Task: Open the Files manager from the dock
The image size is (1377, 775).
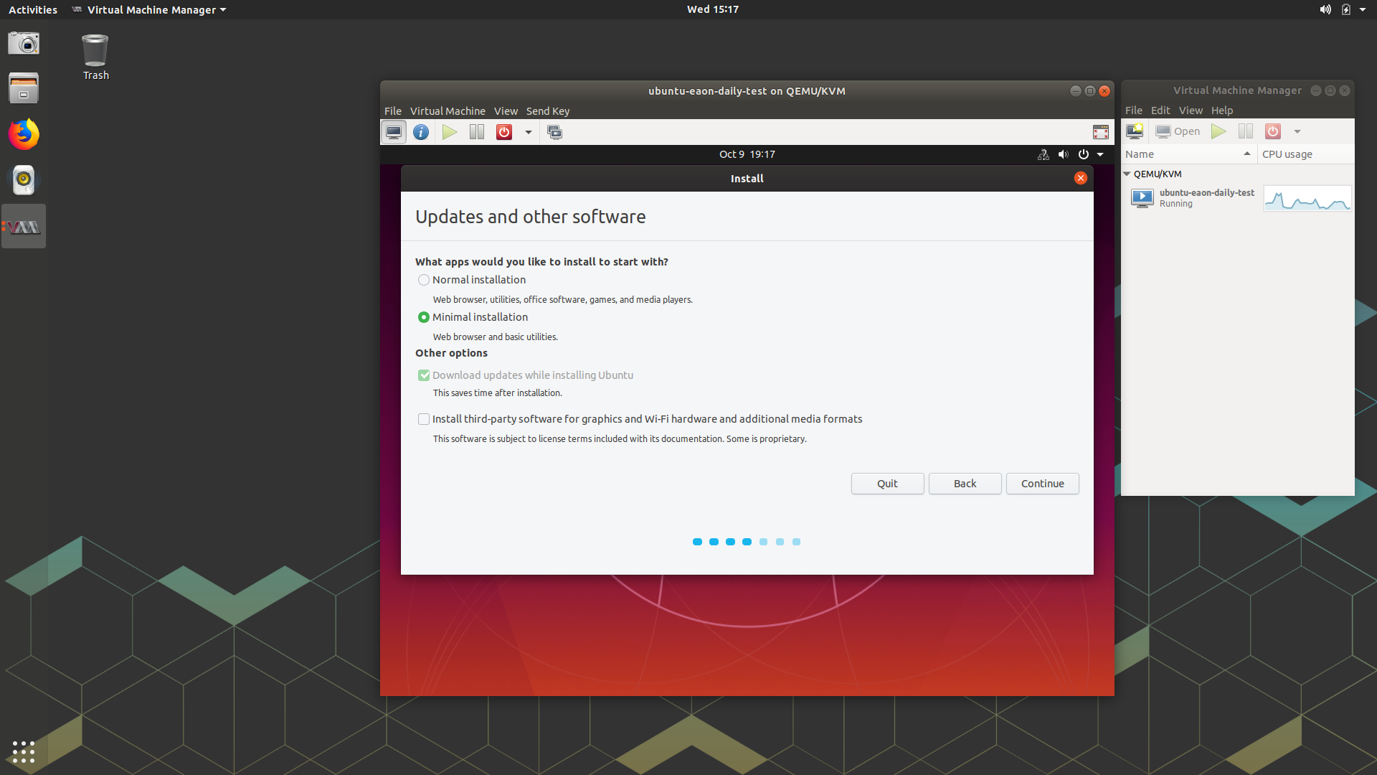Action: [x=24, y=88]
